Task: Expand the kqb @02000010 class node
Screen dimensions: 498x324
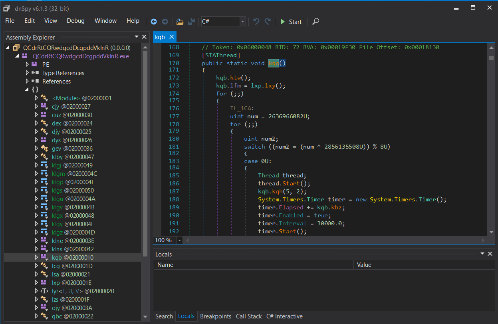Action: click(x=36, y=257)
